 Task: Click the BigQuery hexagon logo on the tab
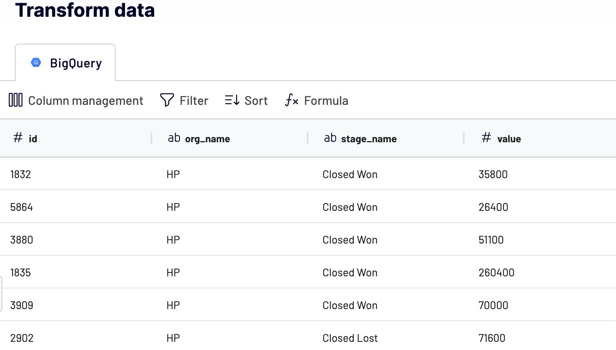36,62
